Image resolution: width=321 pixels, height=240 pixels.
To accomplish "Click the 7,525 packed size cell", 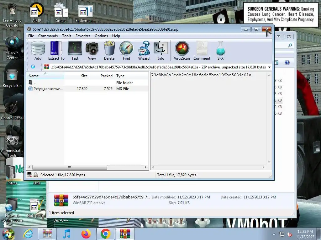I will click(108, 88).
